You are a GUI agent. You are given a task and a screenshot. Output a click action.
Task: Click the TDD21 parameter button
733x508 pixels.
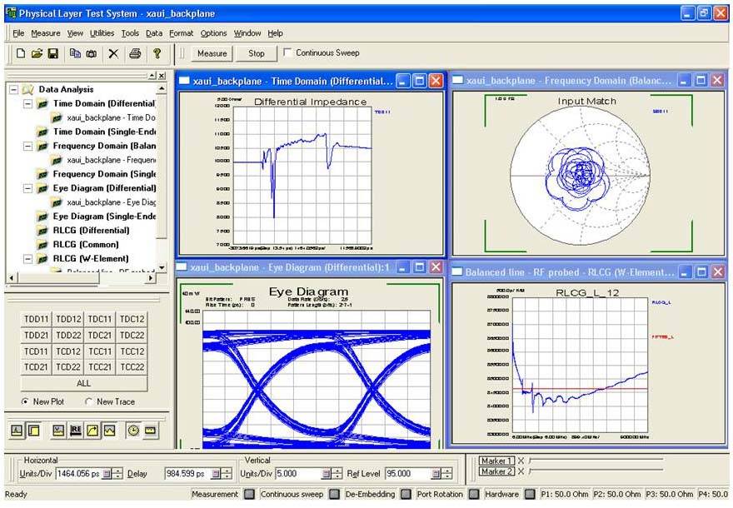pos(36,335)
